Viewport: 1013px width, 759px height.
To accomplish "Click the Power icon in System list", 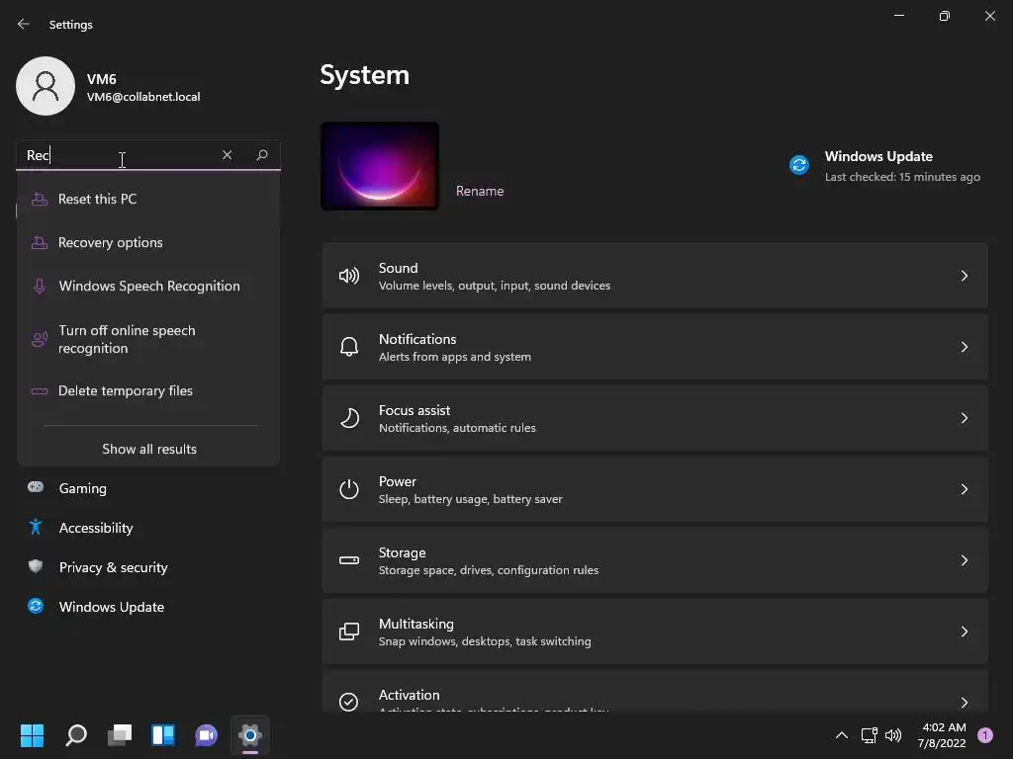I will point(349,489).
